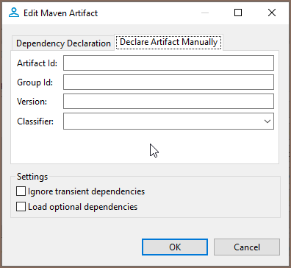Confirm with the OK button
The image size is (291, 268).
175,247
